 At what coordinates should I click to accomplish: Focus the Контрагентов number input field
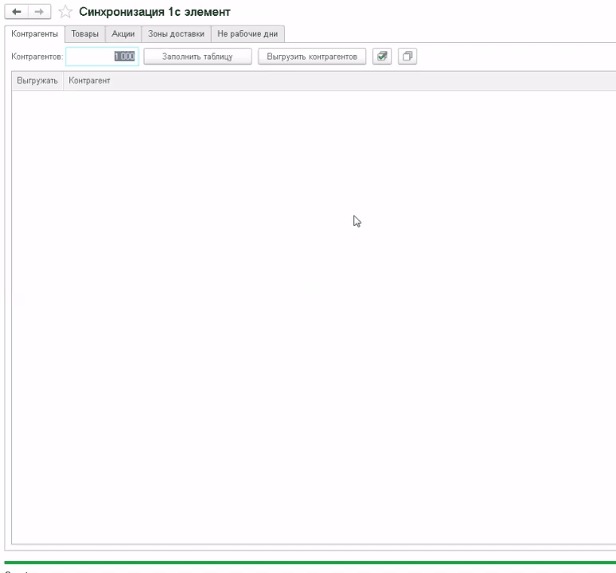(102, 57)
